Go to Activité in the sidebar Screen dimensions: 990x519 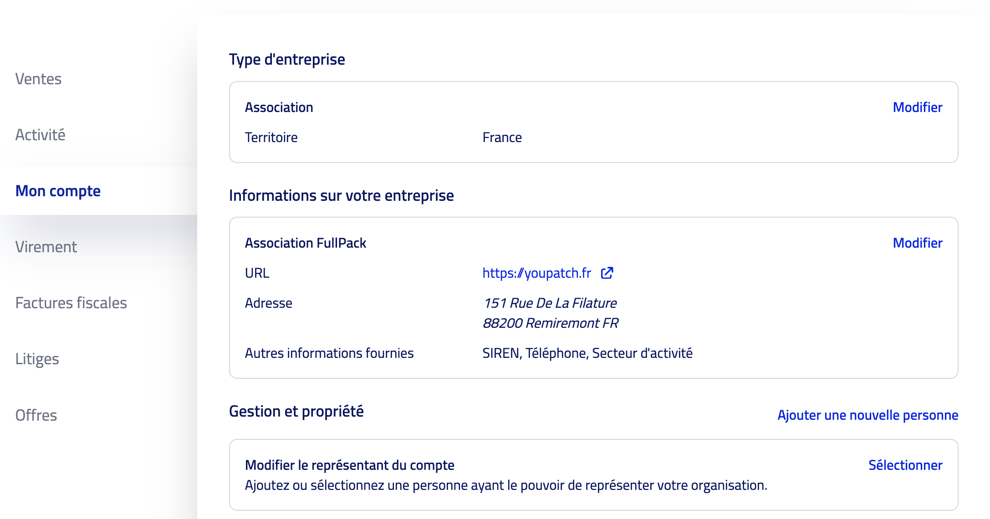tap(40, 135)
